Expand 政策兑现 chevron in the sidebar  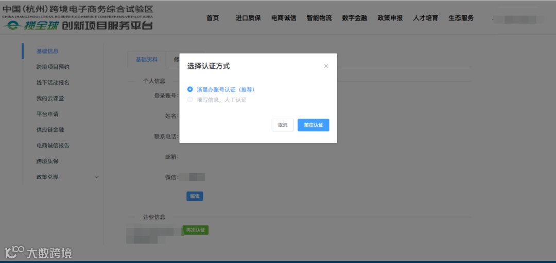tap(96, 177)
